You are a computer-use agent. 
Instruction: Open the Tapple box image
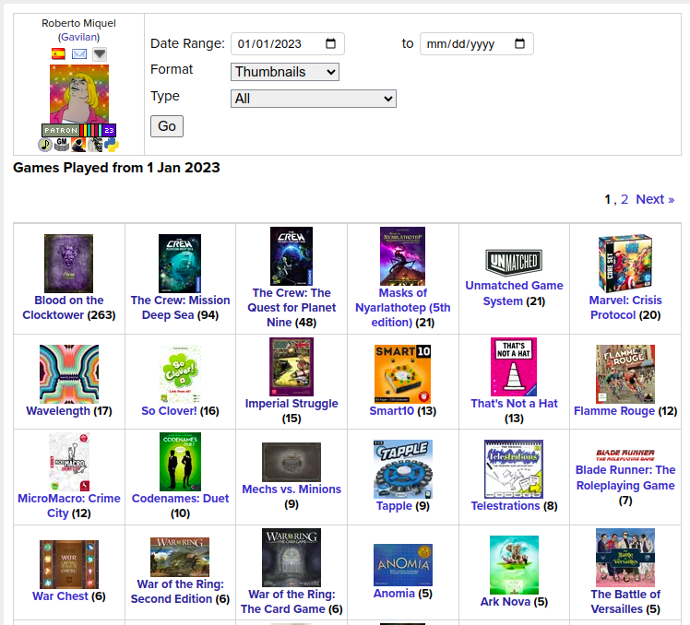point(402,469)
